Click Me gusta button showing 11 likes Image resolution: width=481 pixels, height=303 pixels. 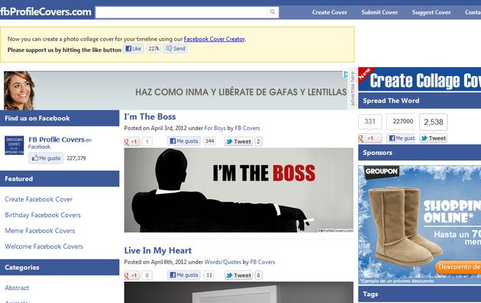(x=184, y=275)
